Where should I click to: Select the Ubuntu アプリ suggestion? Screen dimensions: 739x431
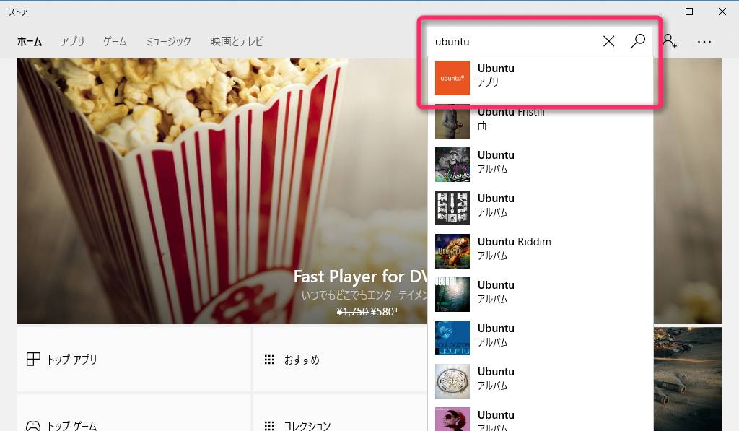(540, 78)
